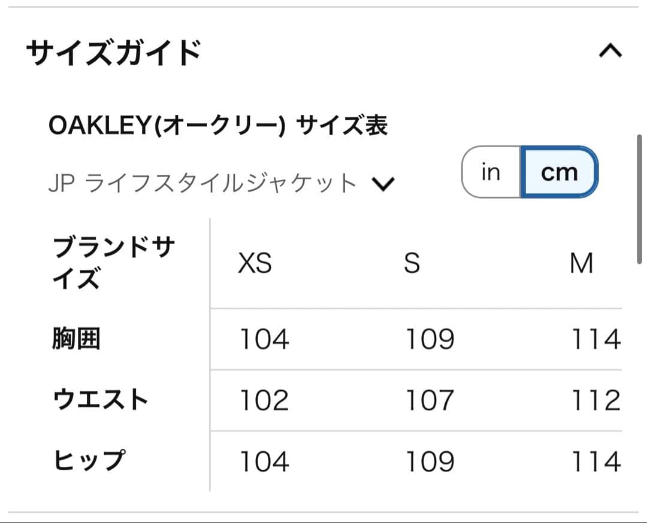
Task: Switch measurement units to inches
Action: [x=490, y=172]
